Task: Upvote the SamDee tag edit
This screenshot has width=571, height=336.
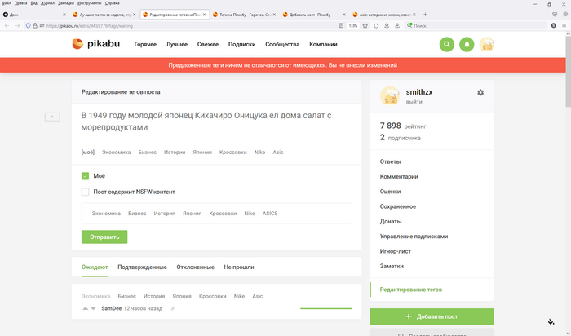Action: tap(85, 308)
